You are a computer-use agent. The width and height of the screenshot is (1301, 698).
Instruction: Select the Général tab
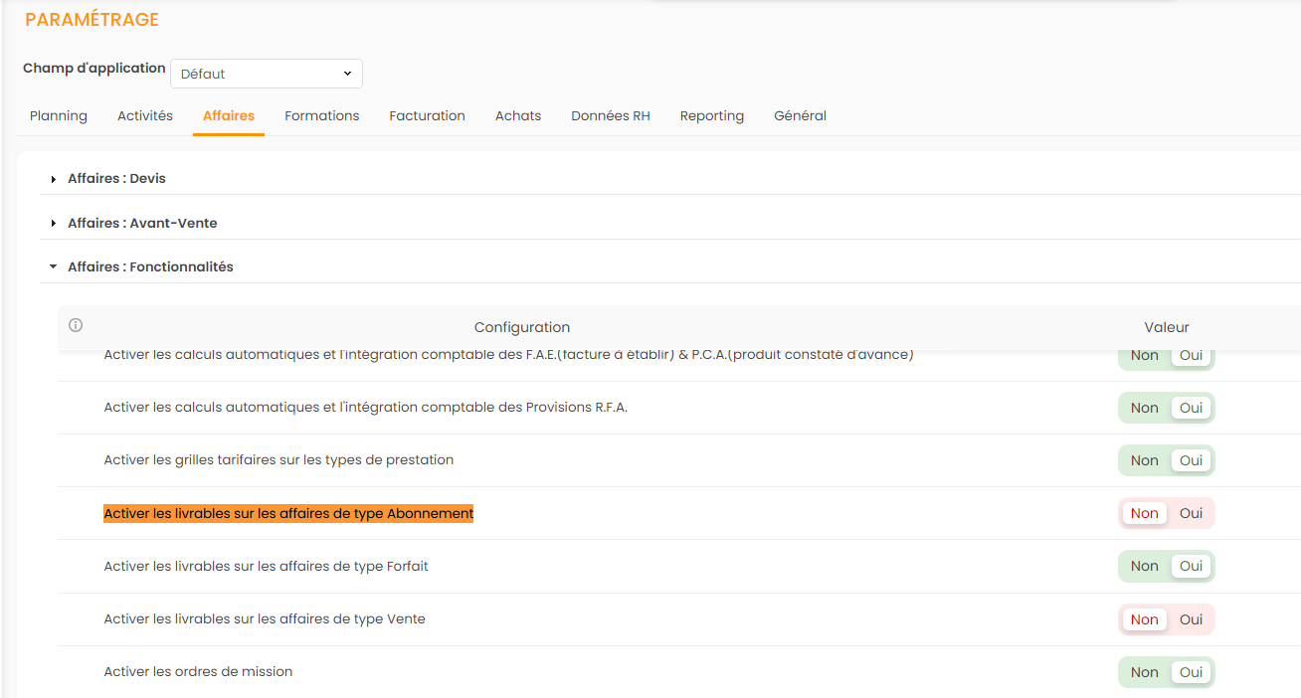click(800, 116)
